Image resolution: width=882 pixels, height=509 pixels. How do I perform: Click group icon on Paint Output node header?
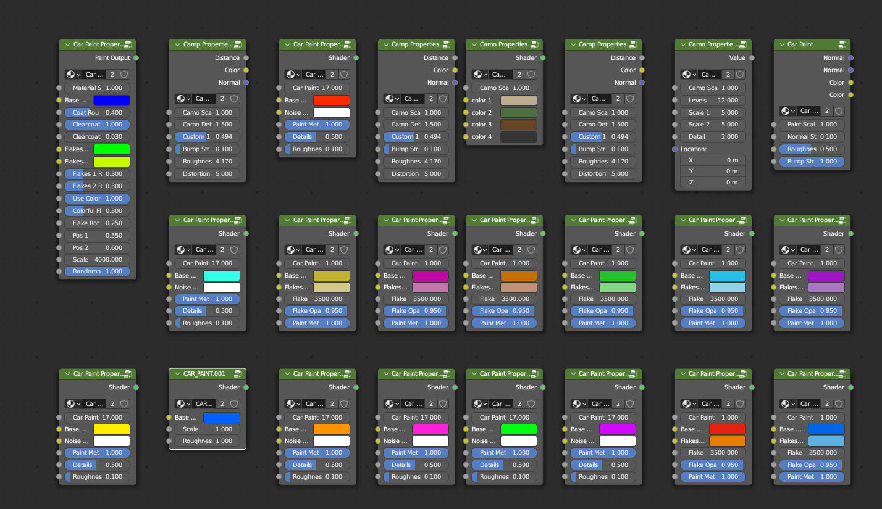coord(128,44)
